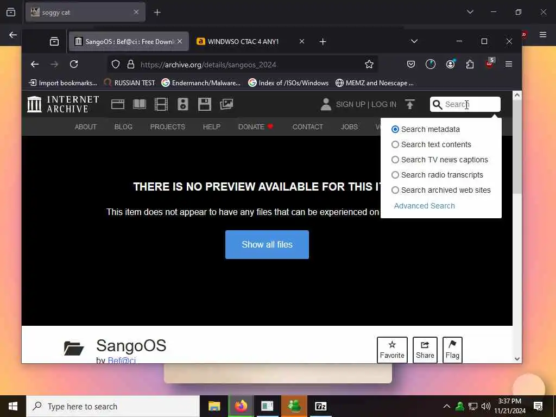Show hidden system tray icons
Screen dimensions: 556x417
click(x=447, y=406)
